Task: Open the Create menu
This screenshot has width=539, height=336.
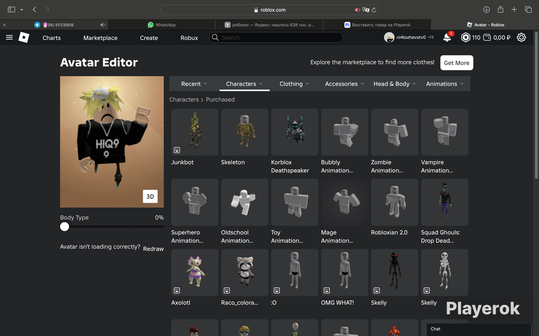Action: tap(149, 38)
